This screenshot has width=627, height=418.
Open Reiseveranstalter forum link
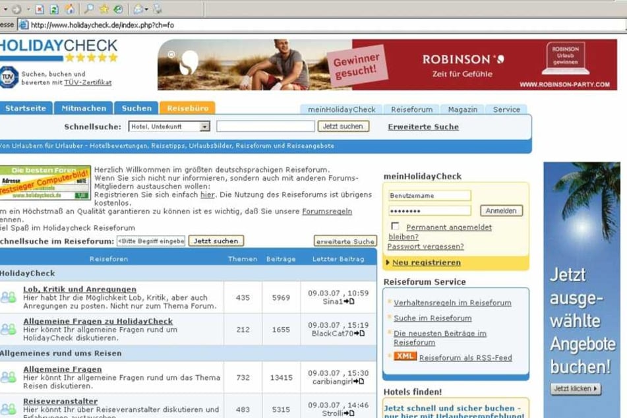click(61, 401)
